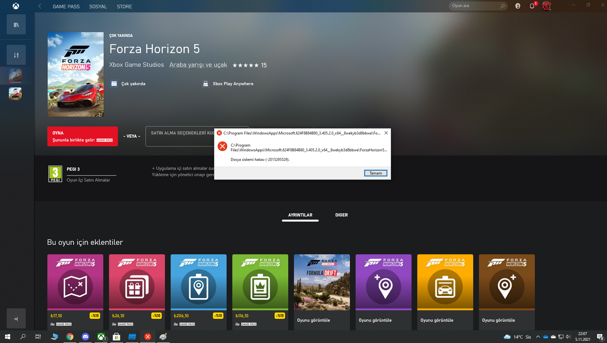Screen dimensions: 607x343
Task: Open Microsoft Store from the taskbar
Action: [117, 337]
